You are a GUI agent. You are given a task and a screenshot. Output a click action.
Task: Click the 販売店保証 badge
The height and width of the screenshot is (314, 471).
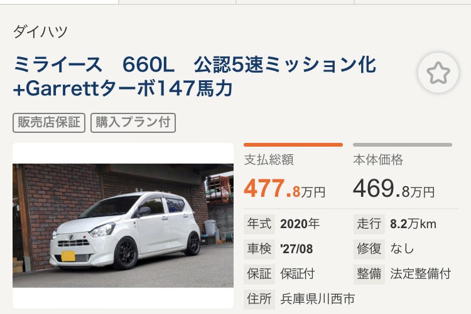pyautogui.click(x=49, y=123)
